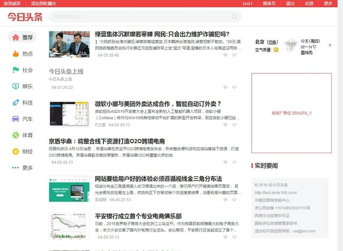Click the 04-21 20:22 timestamp
Screen dimensions: 343x251
(x=62, y=88)
